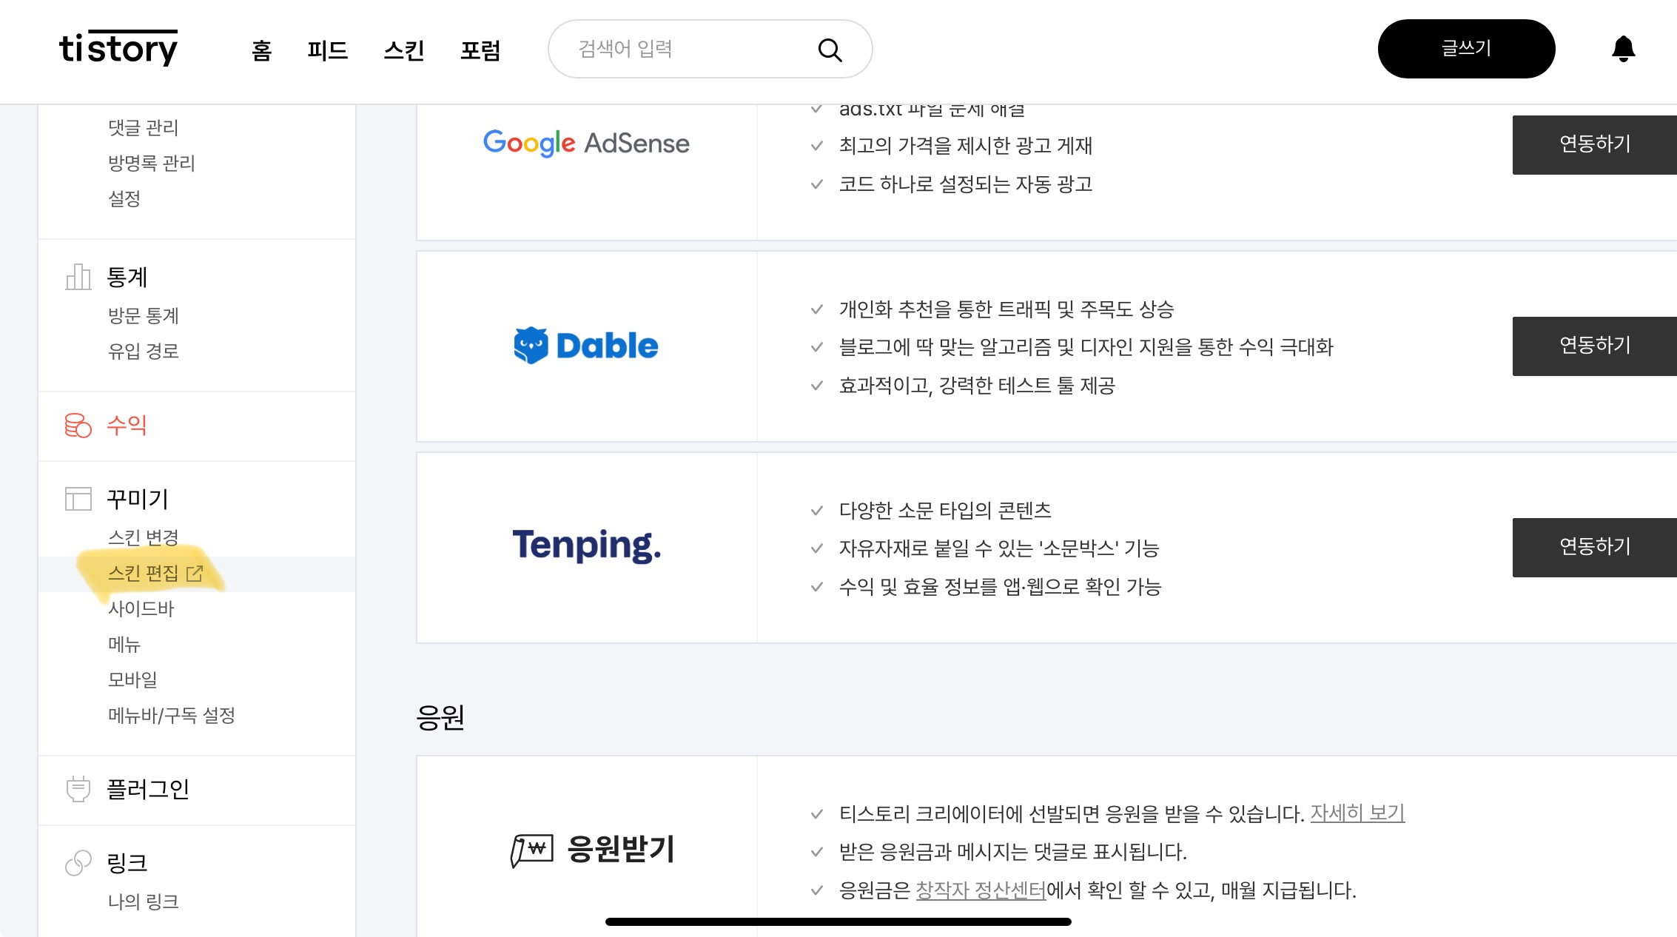Open 포럼 in top navigation
This screenshot has height=937, width=1677.
(x=480, y=50)
